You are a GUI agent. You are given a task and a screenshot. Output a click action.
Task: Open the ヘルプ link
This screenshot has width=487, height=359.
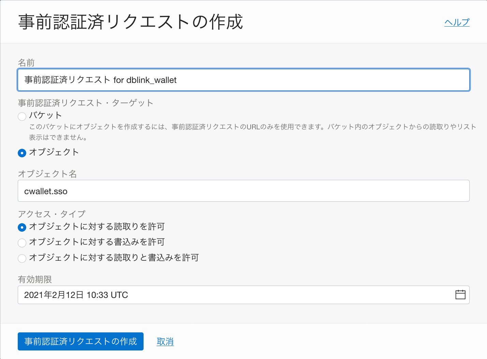click(457, 22)
